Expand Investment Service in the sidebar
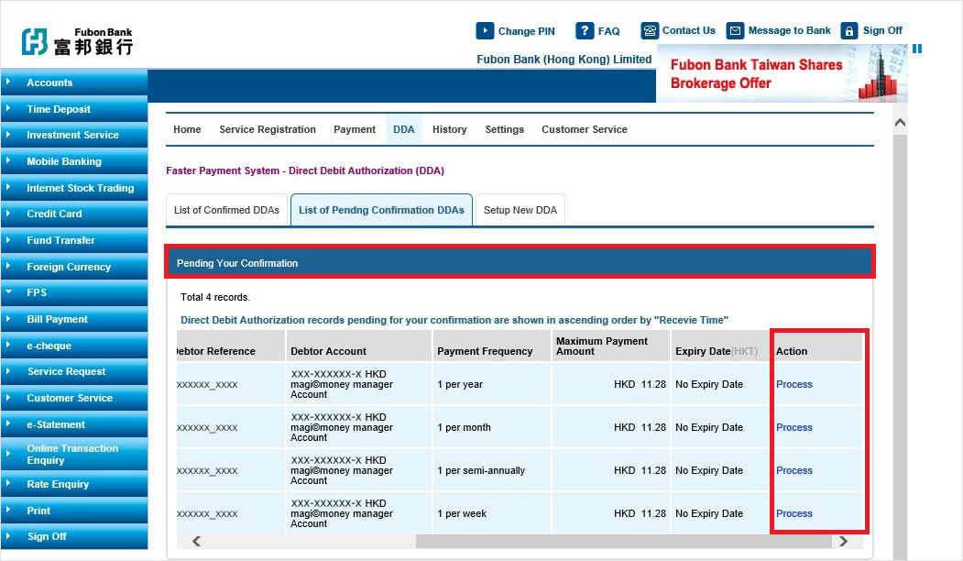The width and height of the screenshot is (963, 561). click(x=73, y=135)
